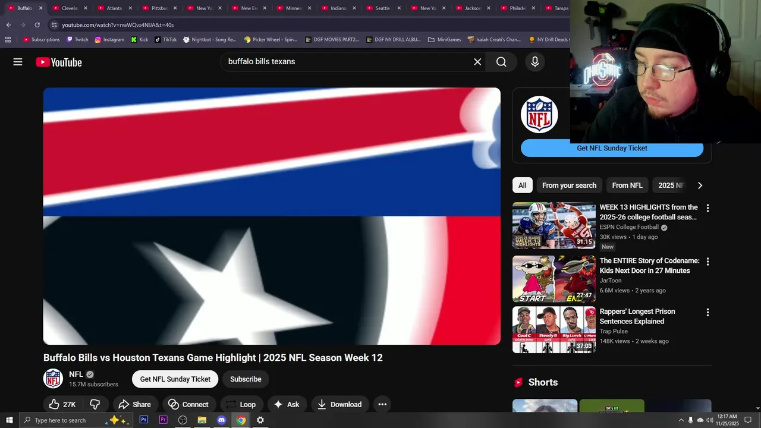Open the Settings gear on the taskbar

click(x=260, y=420)
